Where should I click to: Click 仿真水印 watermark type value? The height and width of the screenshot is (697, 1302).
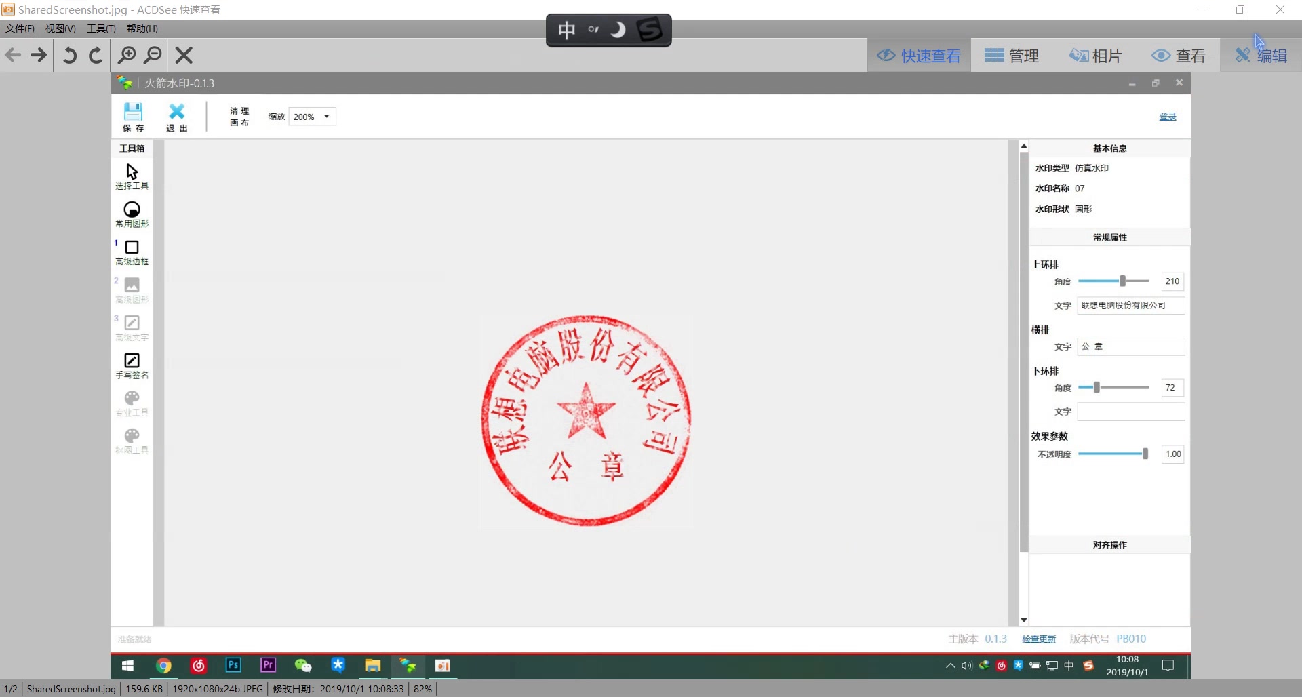pyautogui.click(x=1092, y=168)
